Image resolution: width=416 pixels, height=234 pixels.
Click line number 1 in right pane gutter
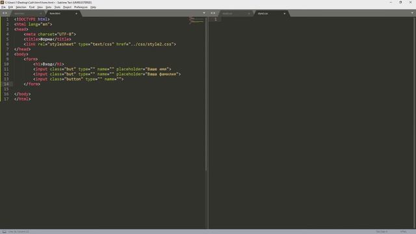tap(215, 19)
